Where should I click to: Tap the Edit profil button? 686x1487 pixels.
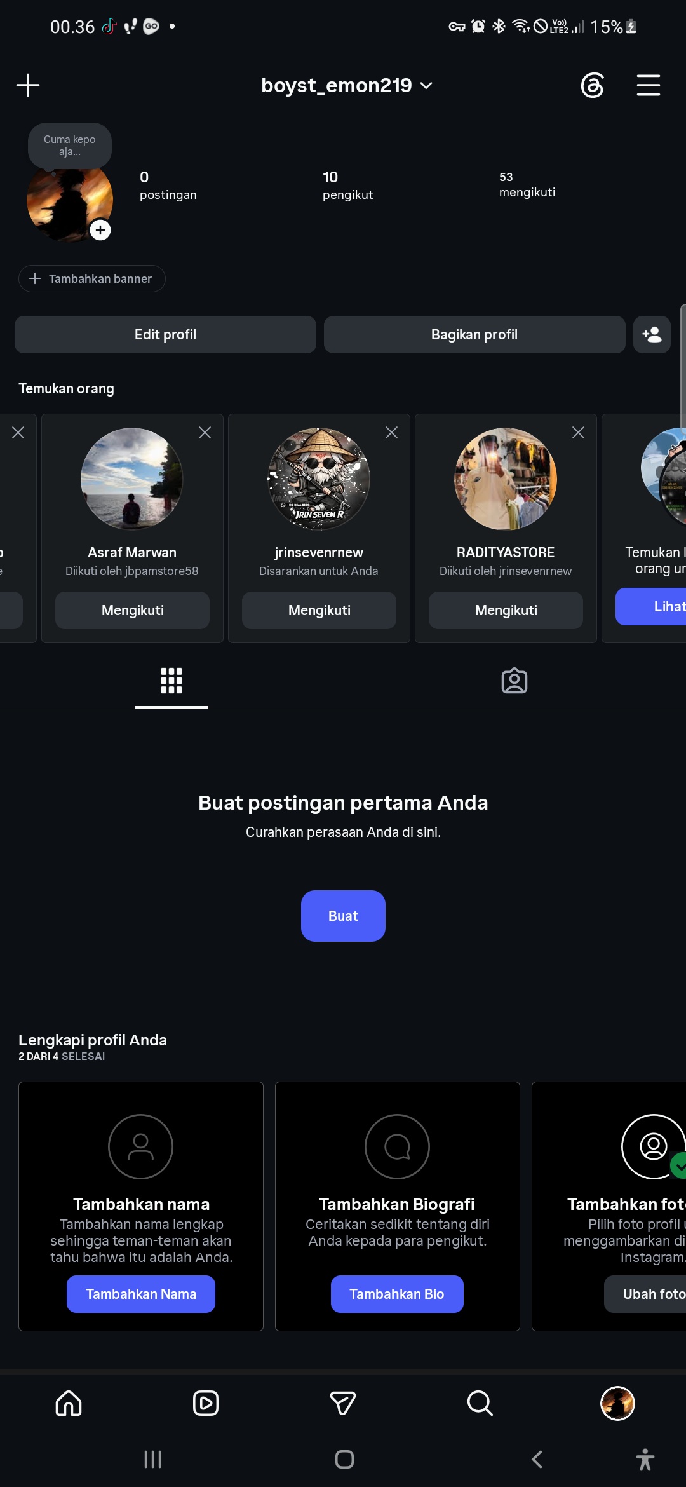click(165, 334)
